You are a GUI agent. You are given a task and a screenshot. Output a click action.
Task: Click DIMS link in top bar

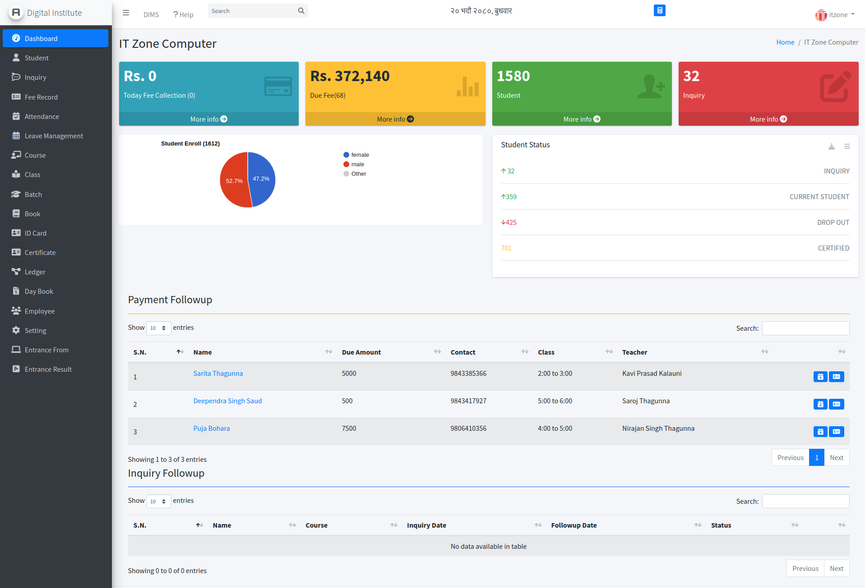(151, 14)
